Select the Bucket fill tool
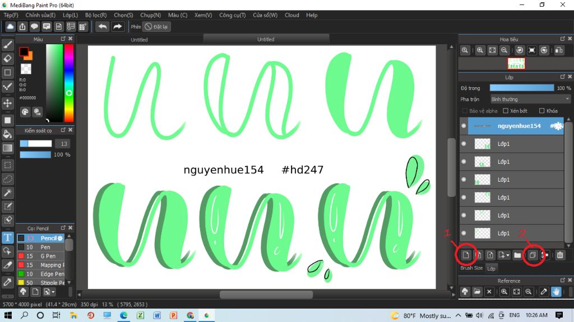This screenshot has width=574, height=322. pos(8,134)
